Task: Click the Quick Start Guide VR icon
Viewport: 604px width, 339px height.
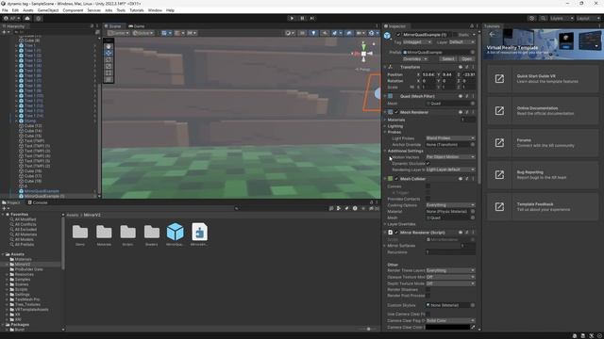Action: pyautogui.click(x=499, y=79)
